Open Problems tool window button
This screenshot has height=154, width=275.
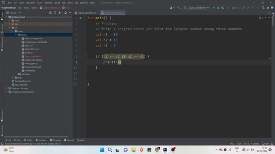41,140
